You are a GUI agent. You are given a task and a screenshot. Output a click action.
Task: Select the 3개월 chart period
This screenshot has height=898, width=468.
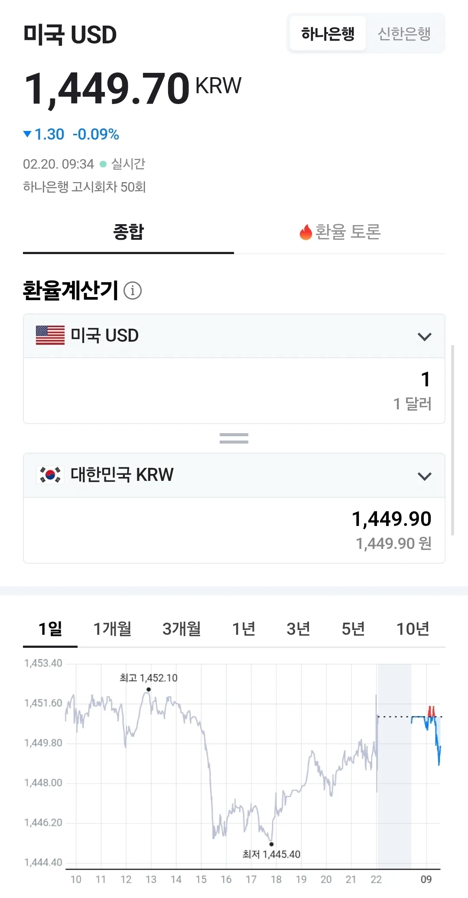(182, 629)
